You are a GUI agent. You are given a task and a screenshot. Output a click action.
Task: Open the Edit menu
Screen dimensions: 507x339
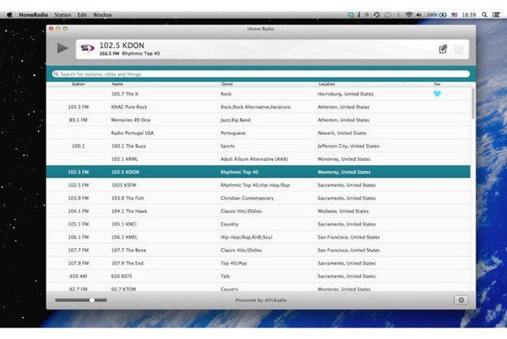(x=82, y=15)
